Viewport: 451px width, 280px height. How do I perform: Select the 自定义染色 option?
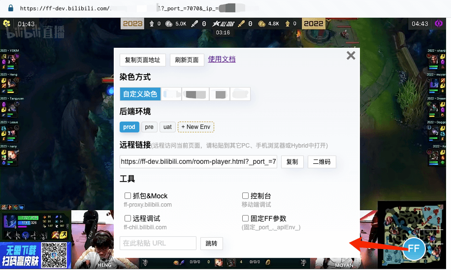point(140,94)
